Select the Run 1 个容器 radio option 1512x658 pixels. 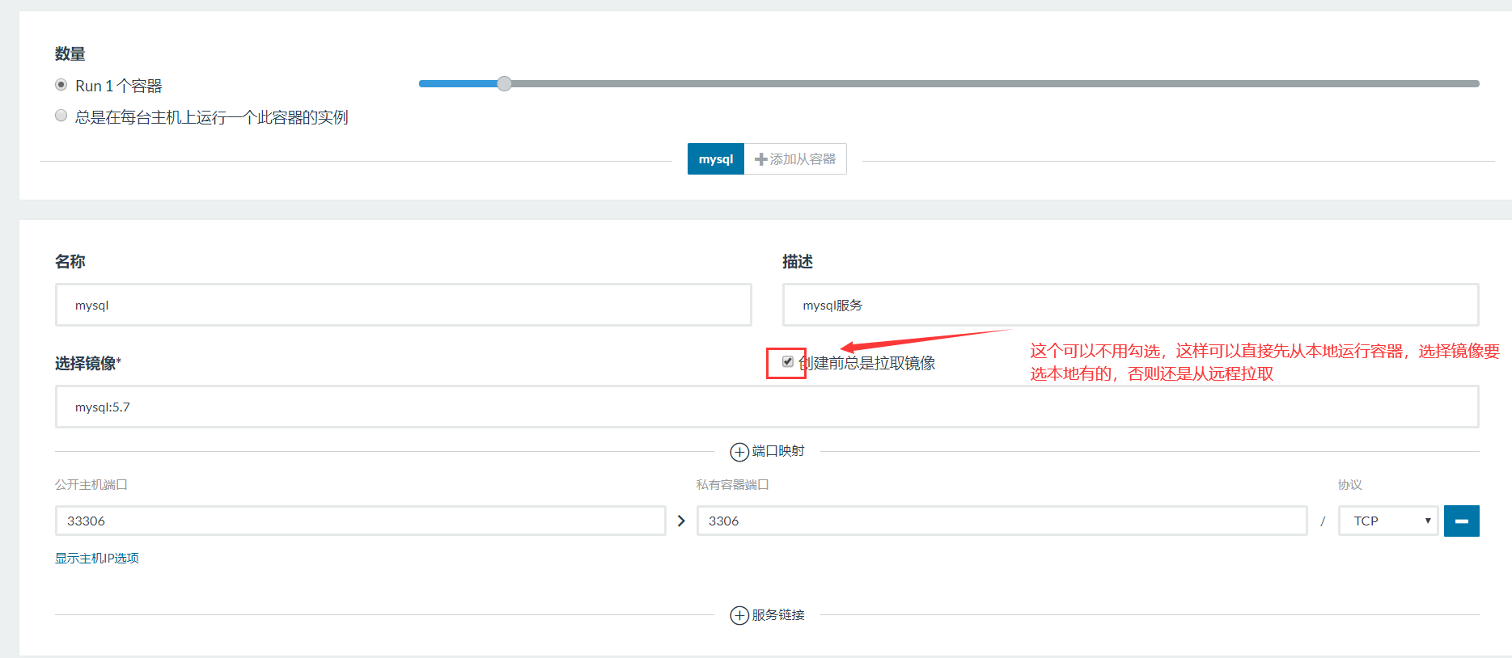point(61,85)
